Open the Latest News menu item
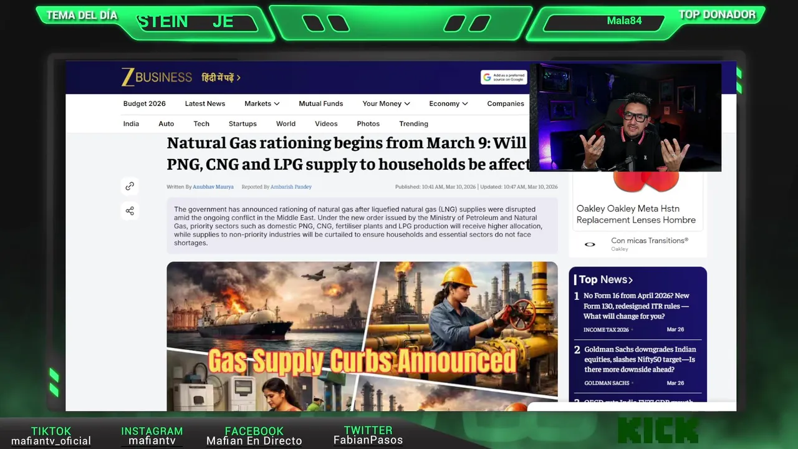Viewport: 798px width, 449px height. pyautogui.click(x=204, y=104)
